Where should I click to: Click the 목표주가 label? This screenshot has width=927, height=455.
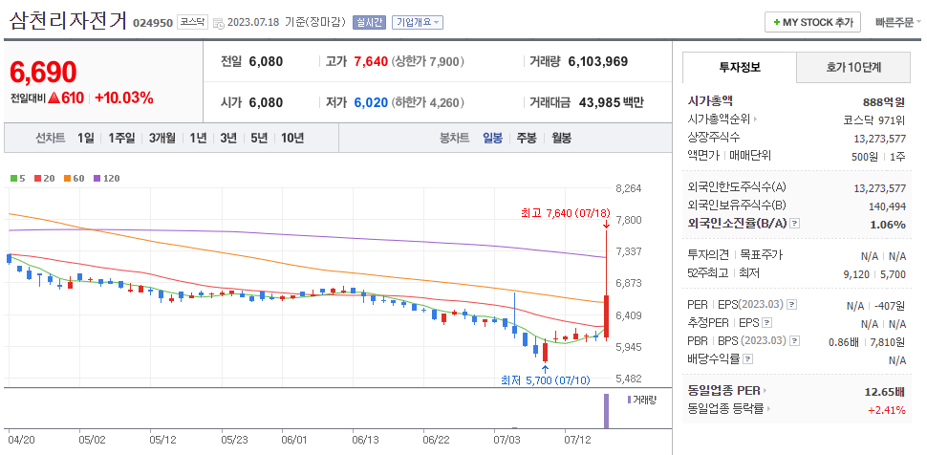tap(762, 255)
